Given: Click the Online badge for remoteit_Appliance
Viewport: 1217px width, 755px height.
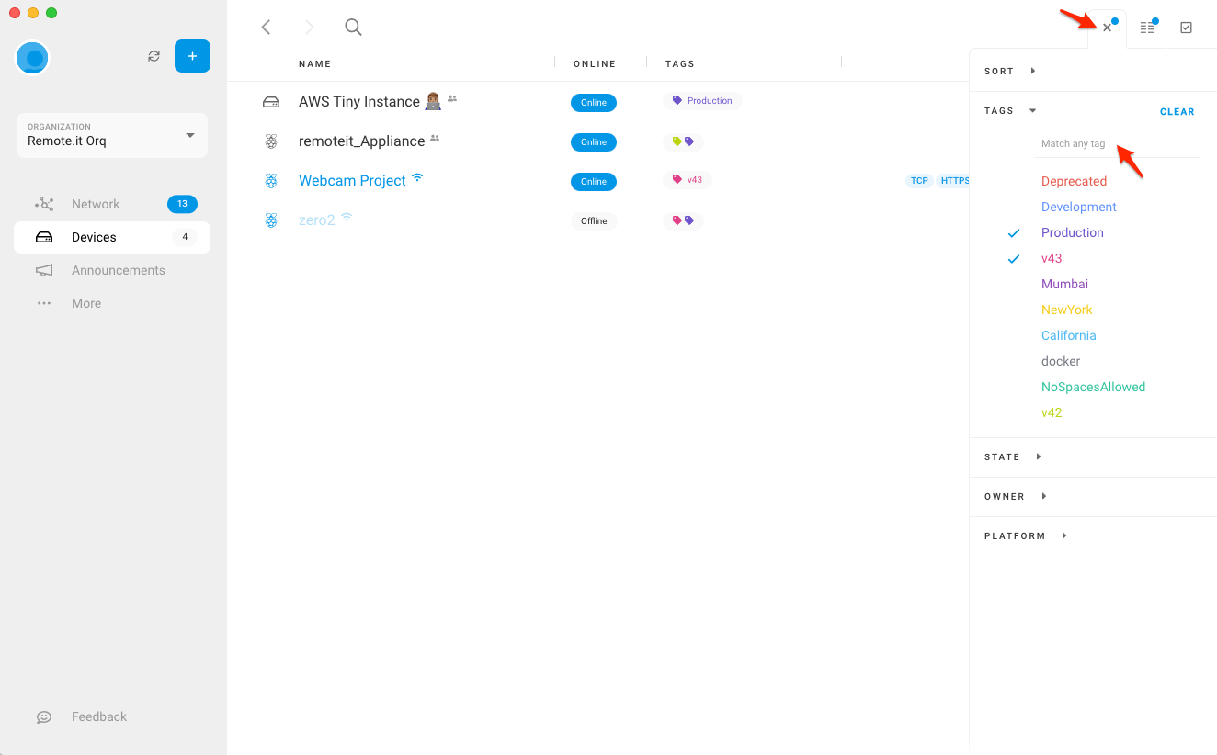Looking at the screenshot, I should (594, 141).
